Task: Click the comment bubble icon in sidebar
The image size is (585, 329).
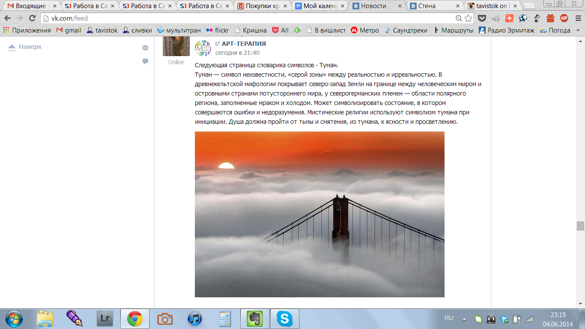Action: [146, 62]
